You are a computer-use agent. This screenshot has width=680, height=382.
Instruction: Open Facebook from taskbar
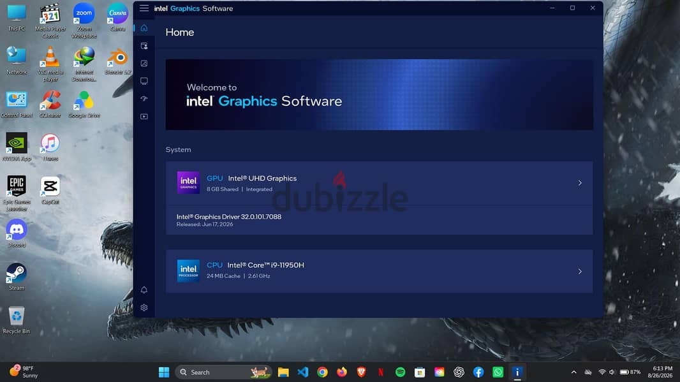478,372
